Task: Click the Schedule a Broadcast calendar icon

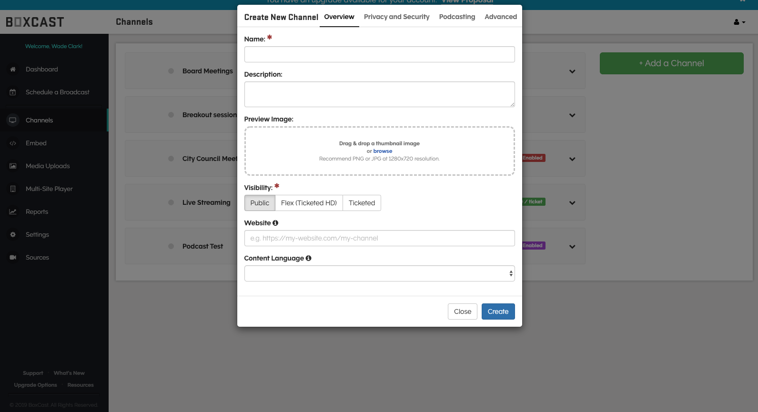Action: tap(13, 92)
